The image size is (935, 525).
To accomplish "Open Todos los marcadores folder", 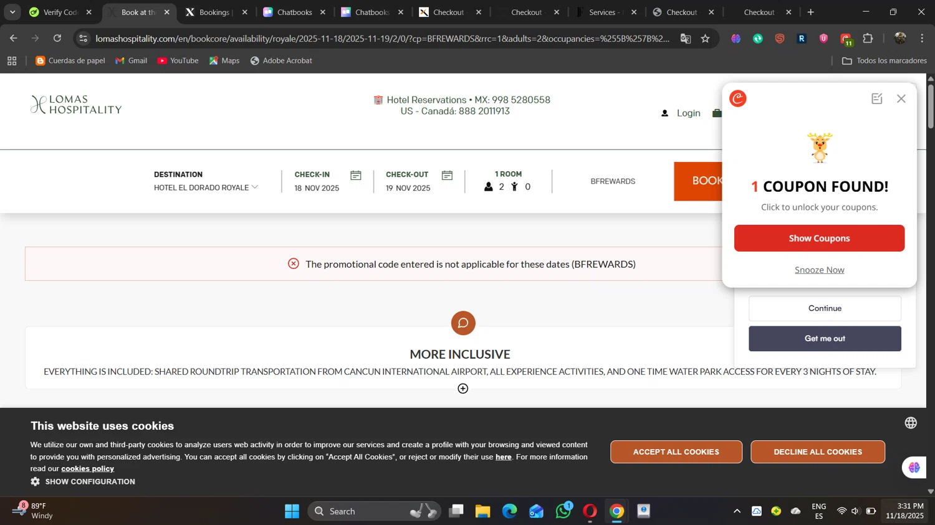I will click(884, 61).
